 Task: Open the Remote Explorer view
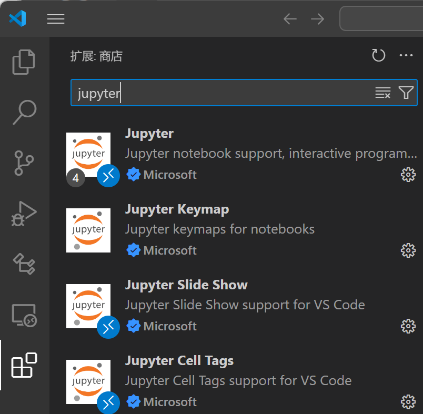point(24,315)
